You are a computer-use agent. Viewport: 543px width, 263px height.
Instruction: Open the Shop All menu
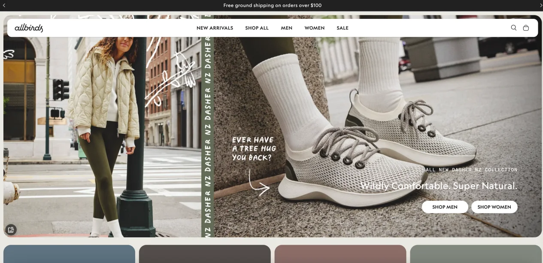click(x=257, y=28)
